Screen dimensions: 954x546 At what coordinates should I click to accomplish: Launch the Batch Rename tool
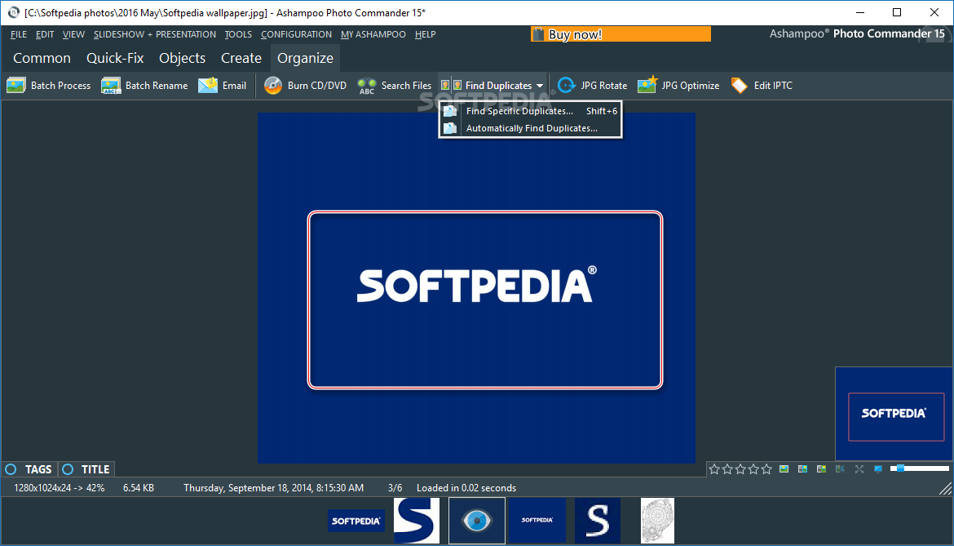pyautogui.click(x=144, y=85)
